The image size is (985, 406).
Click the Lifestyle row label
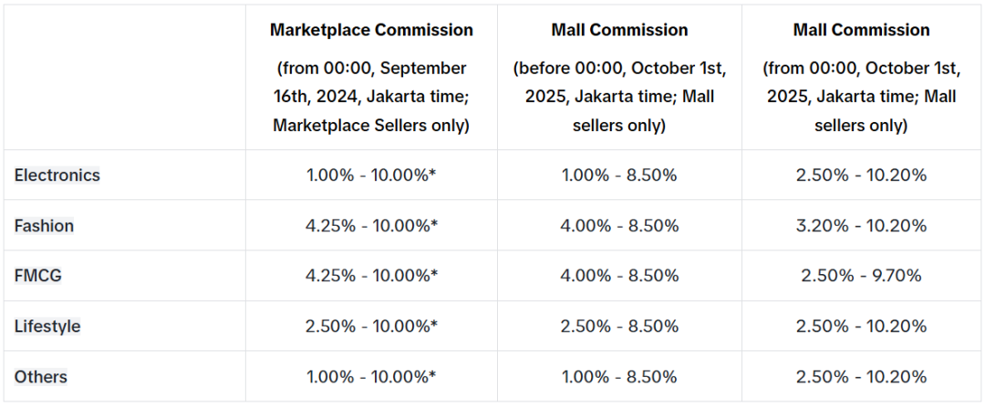(x=47, y=326)
